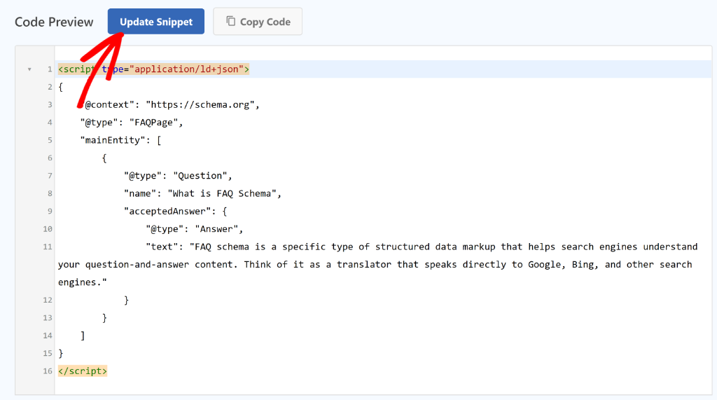
Task: Click the "acceptedAnswer" key on line 9
Action: point(168,212)
